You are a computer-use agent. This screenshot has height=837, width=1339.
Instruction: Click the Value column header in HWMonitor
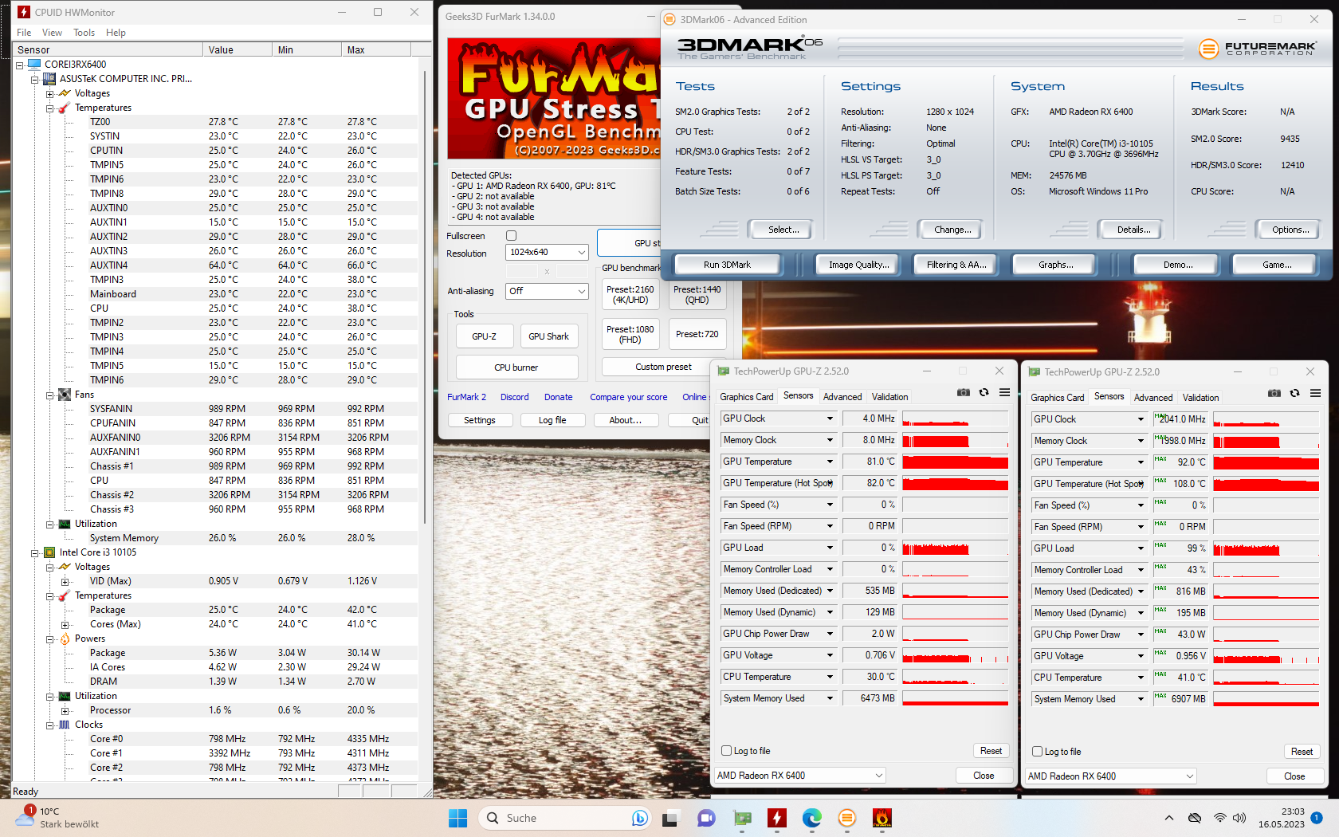[x=237, y=49]
